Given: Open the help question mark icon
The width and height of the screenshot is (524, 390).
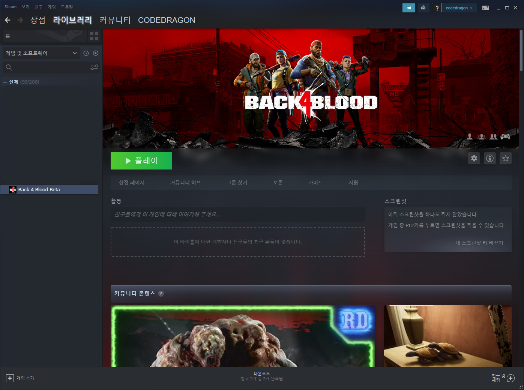Looking at the screenshot, I should [437, 8].
